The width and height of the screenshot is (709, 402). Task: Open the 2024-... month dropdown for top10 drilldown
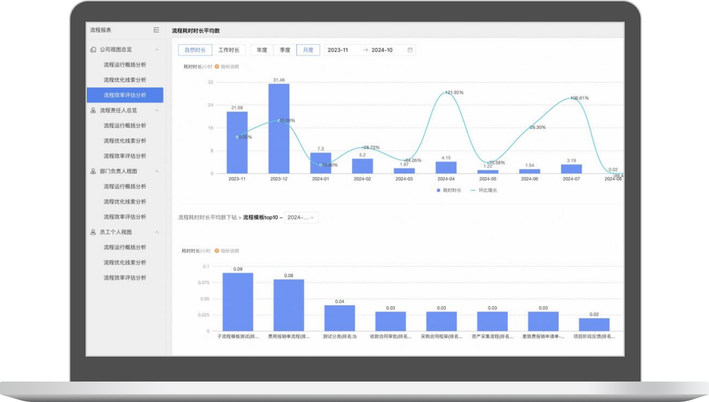pos(301,217)
